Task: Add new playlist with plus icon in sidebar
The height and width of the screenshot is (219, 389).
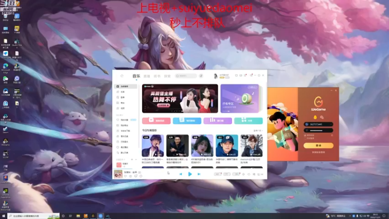Action: point(132,160)
